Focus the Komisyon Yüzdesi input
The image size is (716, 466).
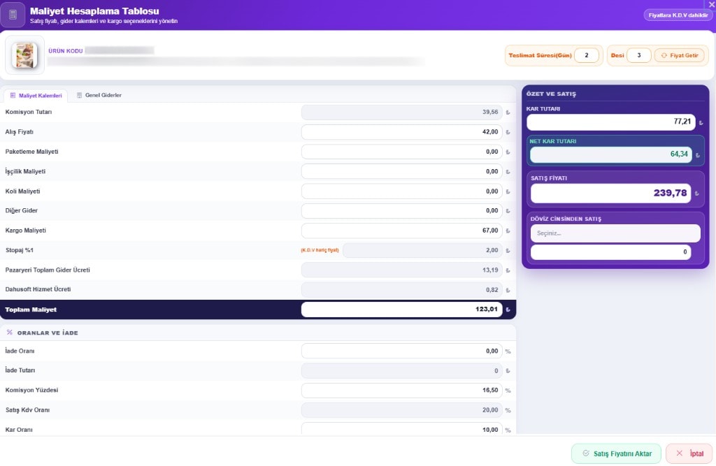[x=402, y=391]
